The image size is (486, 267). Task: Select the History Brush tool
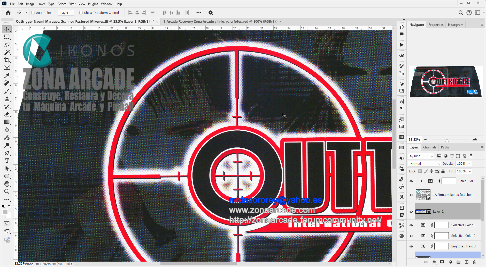7,107
